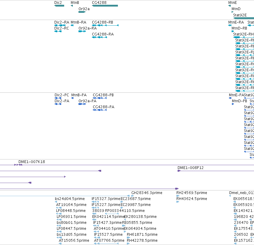Click the teal CG4288 gene bar glyph

click(x=105, y=6)
